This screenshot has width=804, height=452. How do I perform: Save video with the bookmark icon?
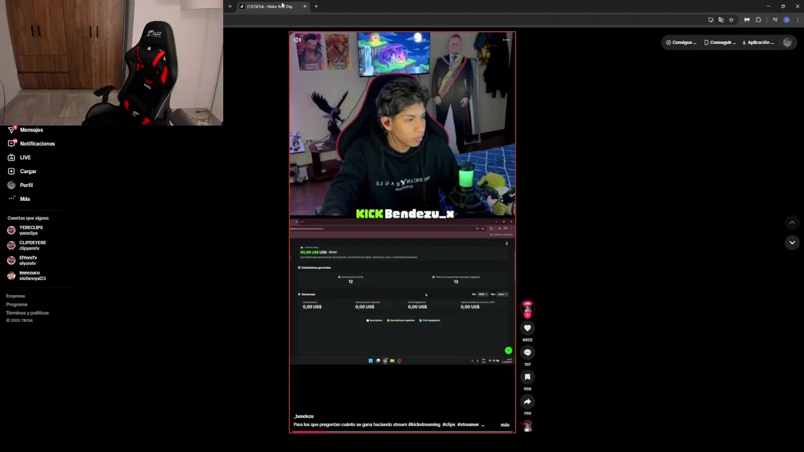[x=527, y=377]
